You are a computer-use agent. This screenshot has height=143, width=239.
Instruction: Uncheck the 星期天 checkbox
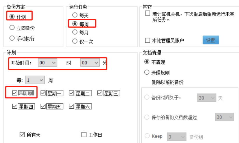click(15, 93)
